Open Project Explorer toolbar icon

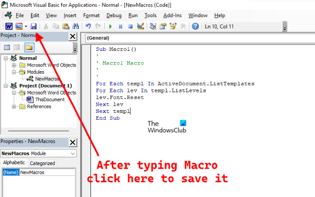click(x=153, y=26)
